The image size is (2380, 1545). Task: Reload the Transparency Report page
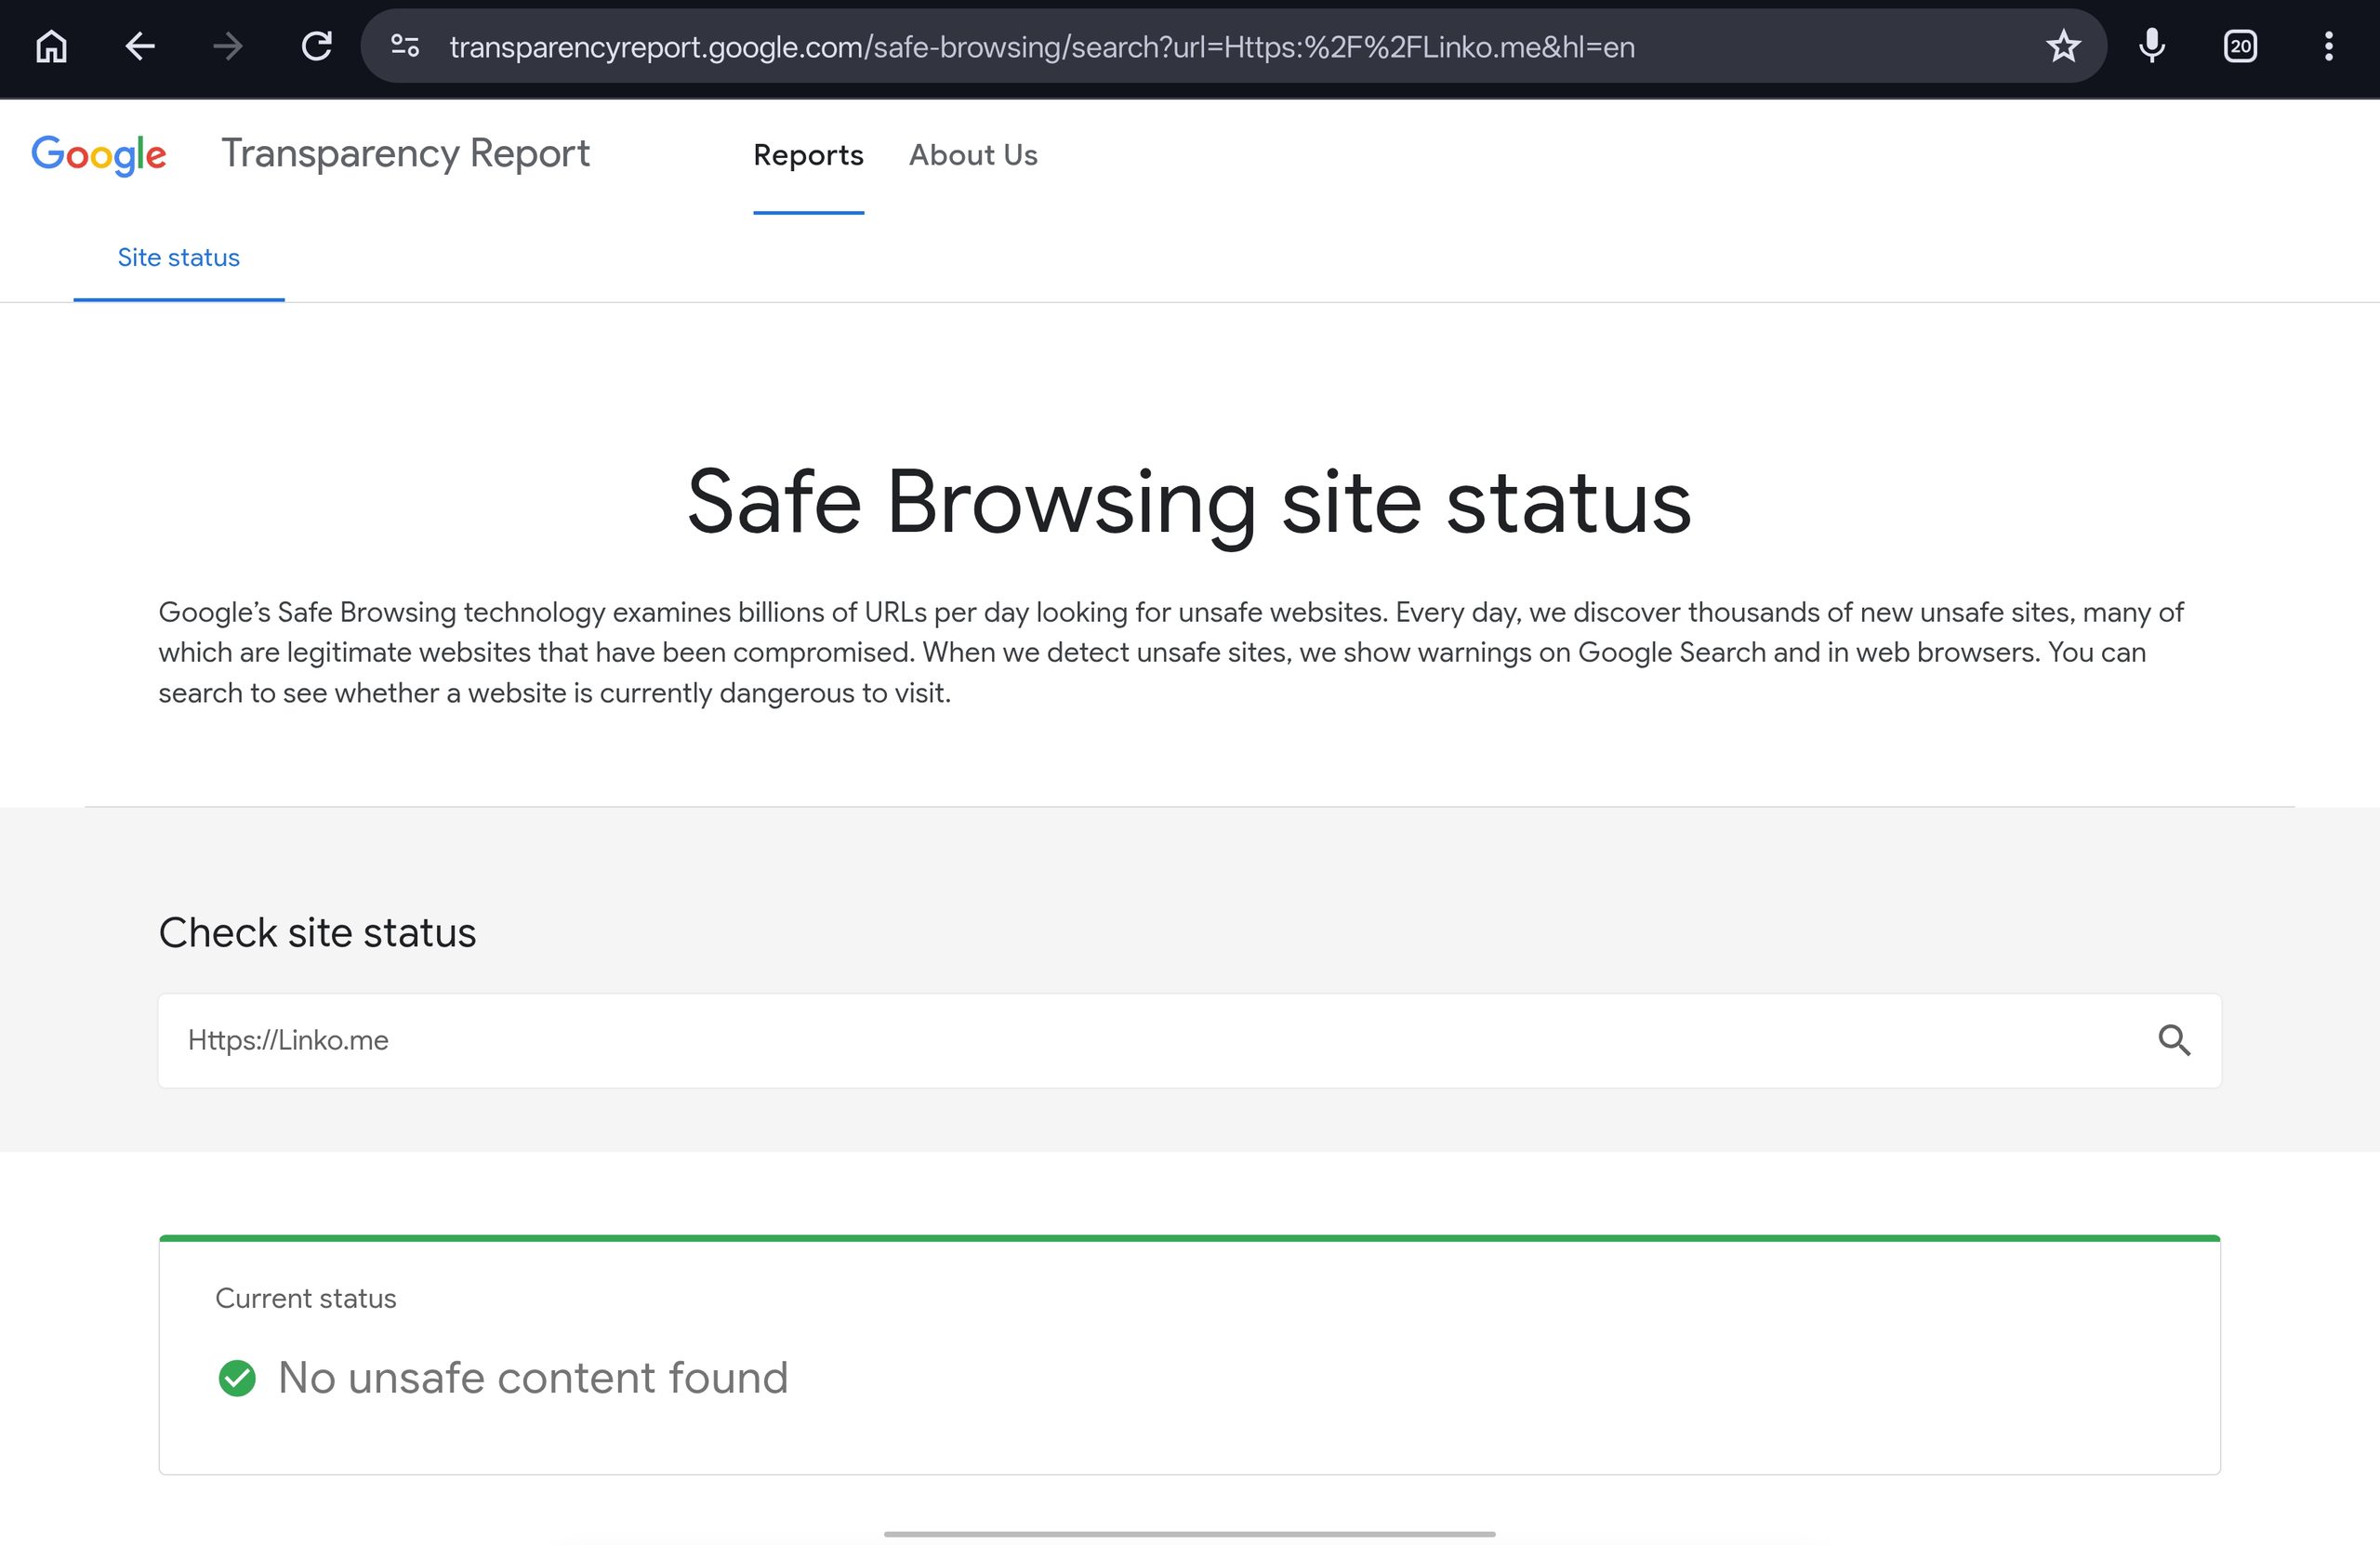coord(316,46)
